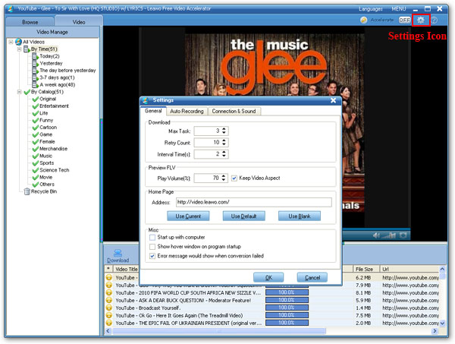Uncheck Error message when conversion failed

[152, 256]
